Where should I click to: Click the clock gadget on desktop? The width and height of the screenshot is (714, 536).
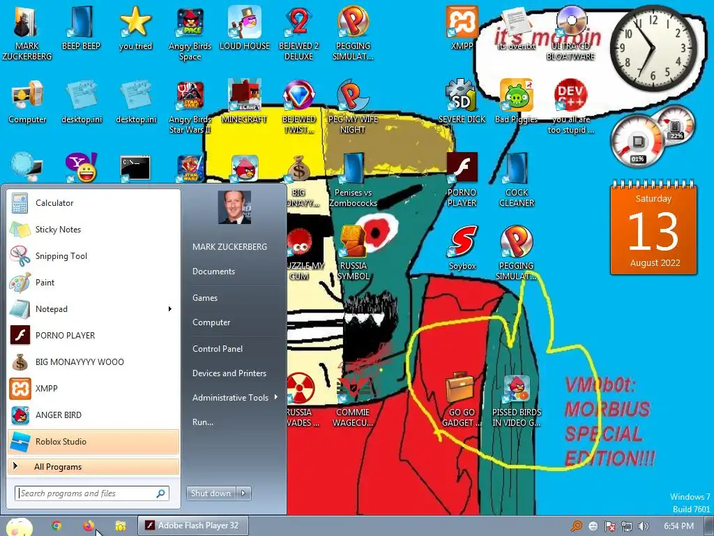point(653,48)
